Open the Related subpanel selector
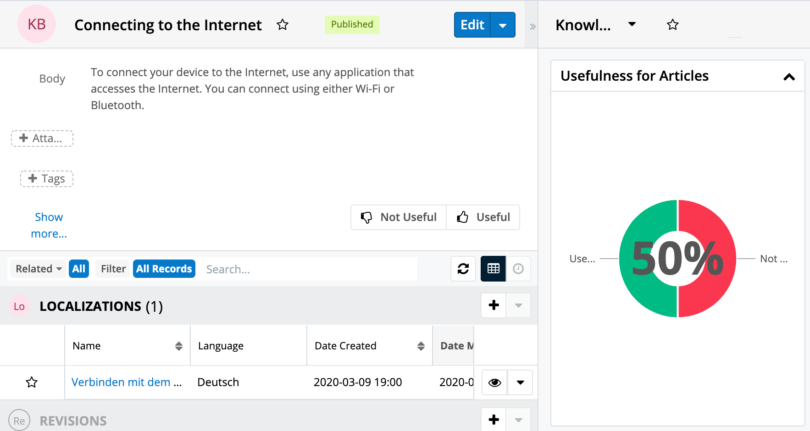This screenshot has width=810, height=431. (x=39, y=269)
